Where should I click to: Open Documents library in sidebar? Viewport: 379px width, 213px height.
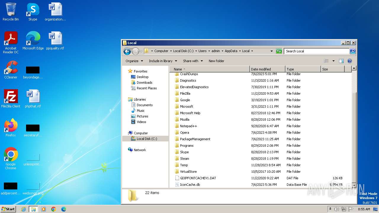144,105
